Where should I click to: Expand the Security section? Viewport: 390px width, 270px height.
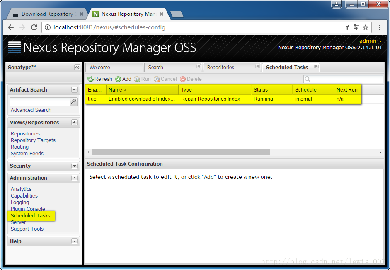74,166
